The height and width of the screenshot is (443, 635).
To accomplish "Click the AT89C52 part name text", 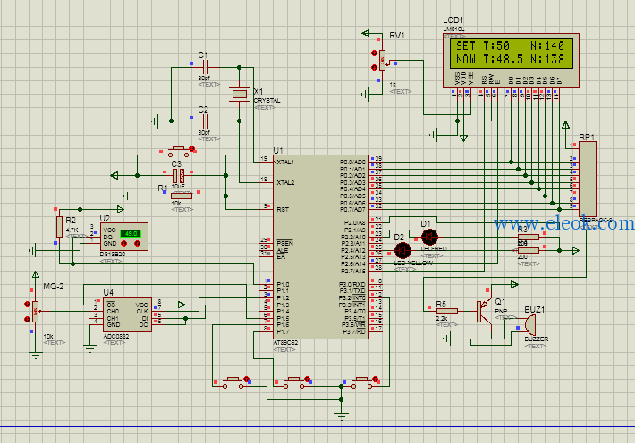I will (285, 343).
